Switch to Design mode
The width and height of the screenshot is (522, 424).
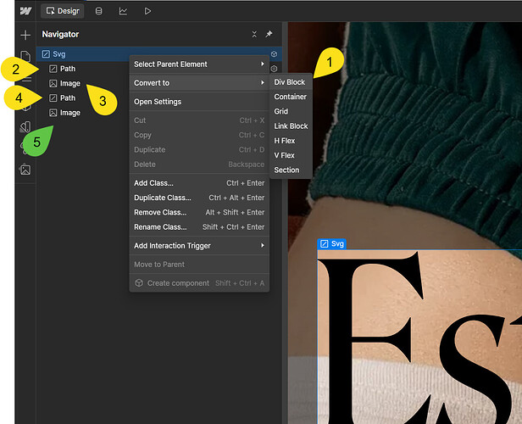point(63,11)
